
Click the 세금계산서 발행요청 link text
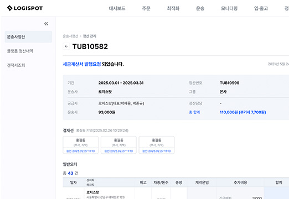pyautogui.click(x=82, y=64)
